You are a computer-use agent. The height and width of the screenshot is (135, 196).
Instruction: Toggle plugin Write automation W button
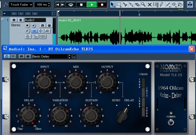28,56
